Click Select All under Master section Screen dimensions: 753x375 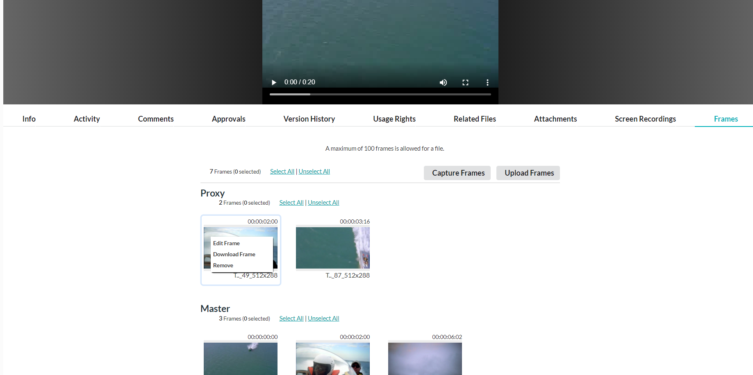(x=291, y=319)
